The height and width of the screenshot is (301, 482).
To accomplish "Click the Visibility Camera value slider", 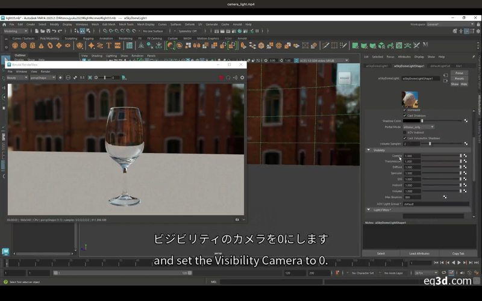I will [440, 156].
